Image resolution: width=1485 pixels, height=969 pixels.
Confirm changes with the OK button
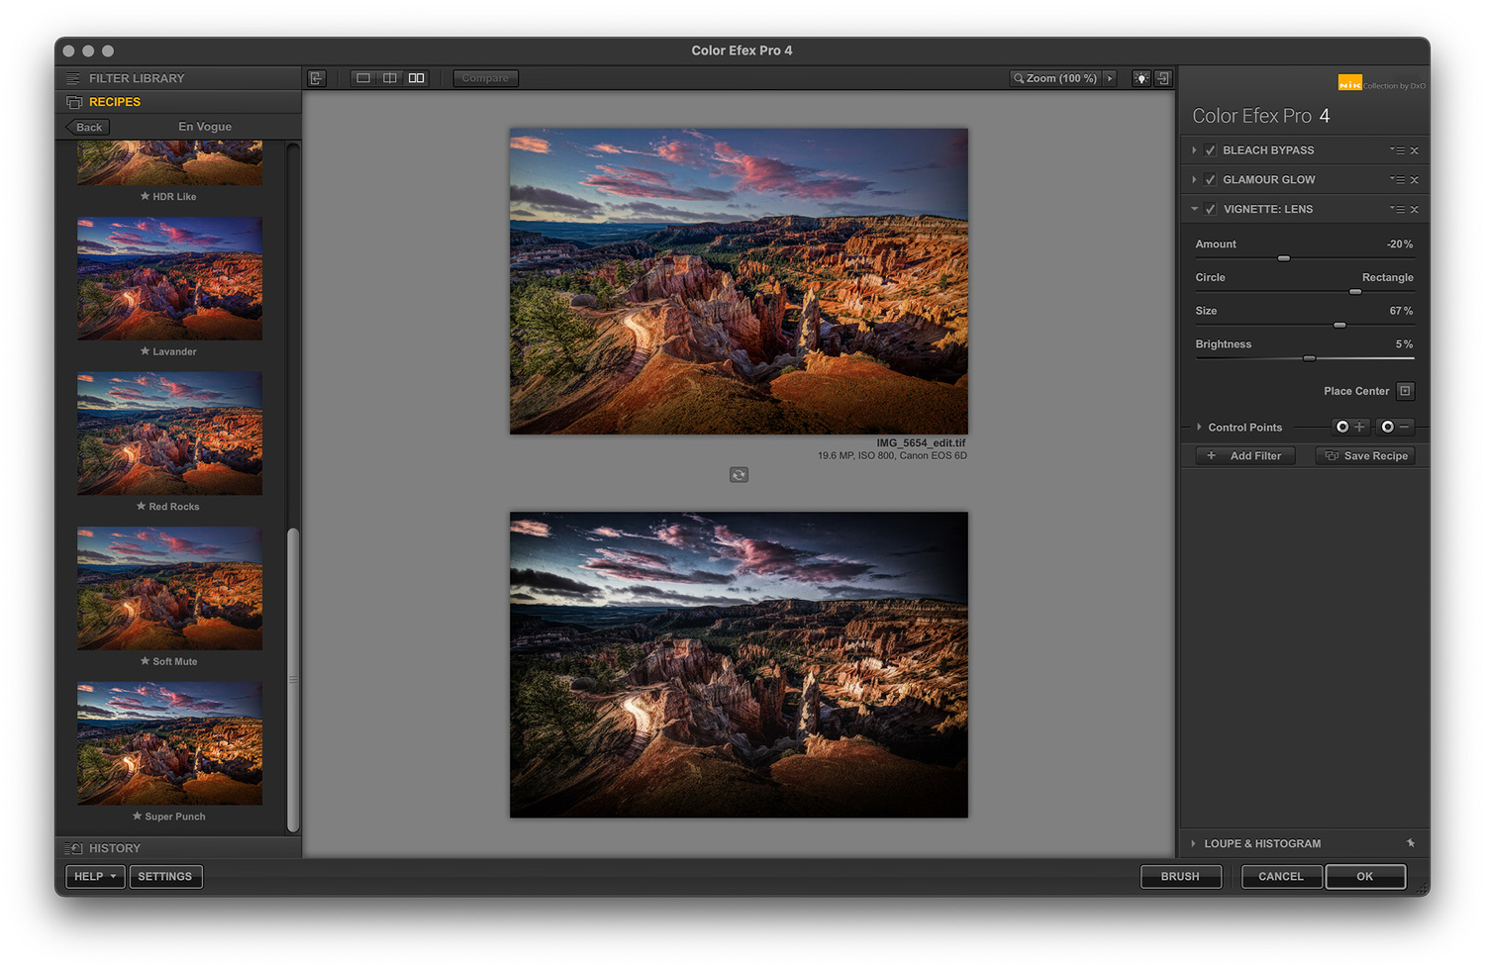pyautogui.click(x=1365, y=876)
